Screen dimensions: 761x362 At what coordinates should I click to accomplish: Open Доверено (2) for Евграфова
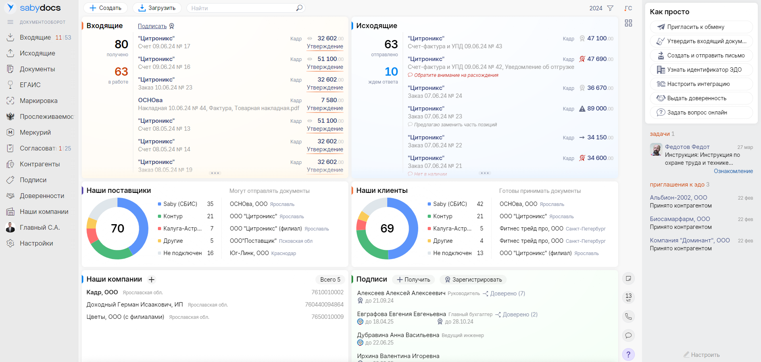click(x=516, y=314)
